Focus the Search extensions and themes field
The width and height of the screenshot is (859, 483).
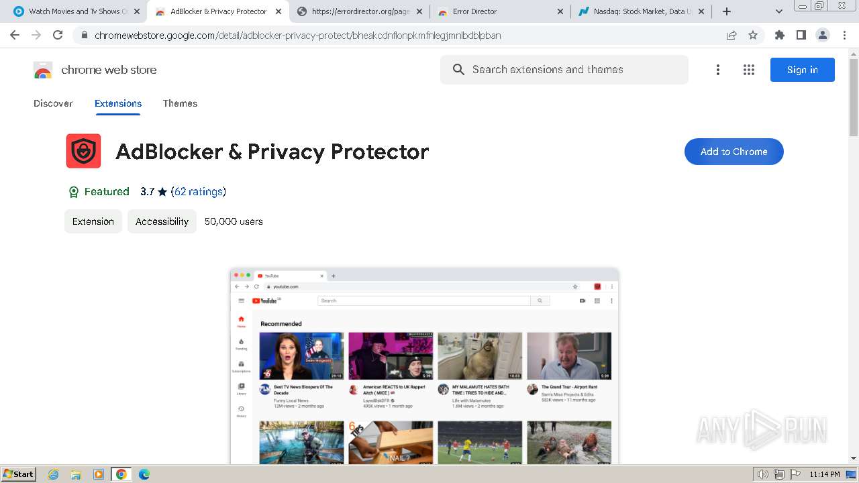point(564,70)
